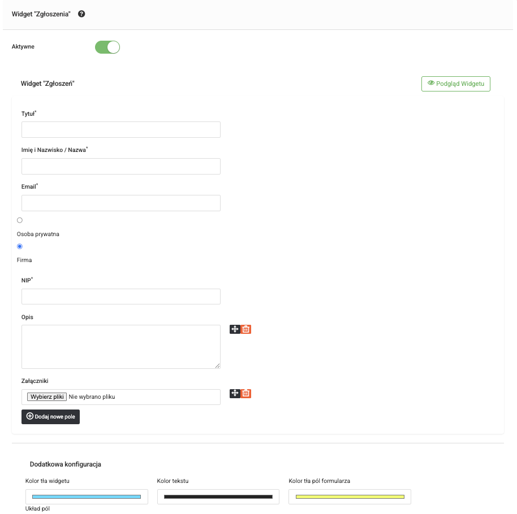
Task: Open form field background yellow swatch
Action: click(x=350, y=496)
